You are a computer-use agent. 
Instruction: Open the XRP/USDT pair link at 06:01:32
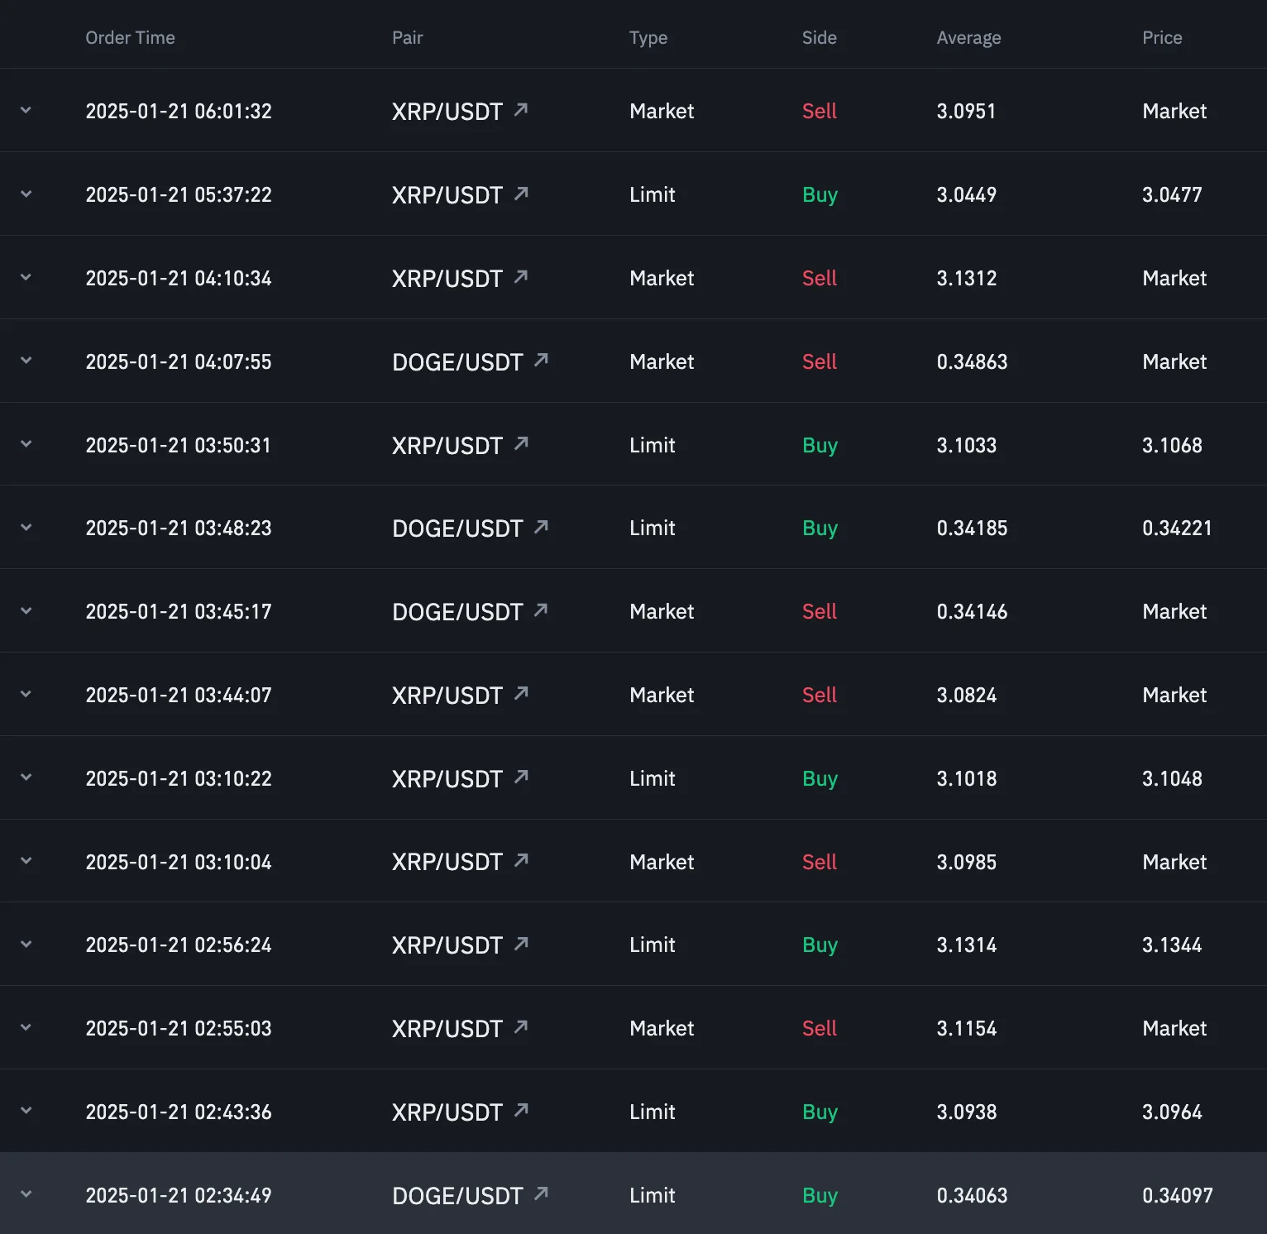tap(447, 112)
